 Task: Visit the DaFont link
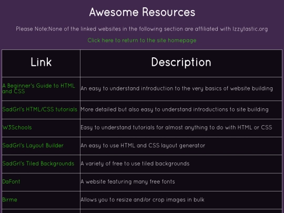pos(11,181)
